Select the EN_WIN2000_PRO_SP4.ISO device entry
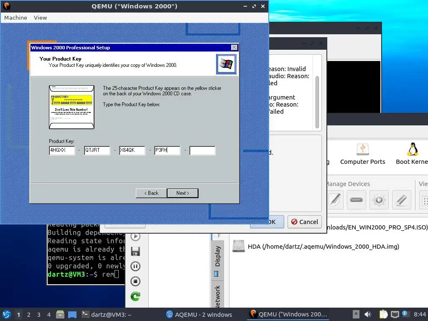The width and height of the screenshot is (428, 321). point(377,227)
